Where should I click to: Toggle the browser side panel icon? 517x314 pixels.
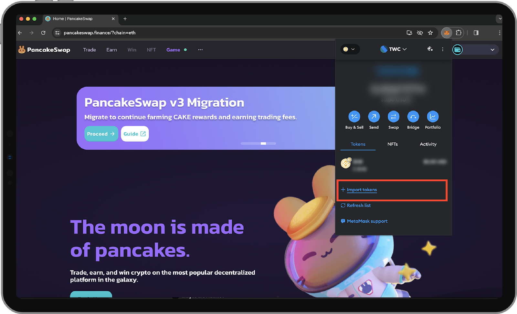(x=476, y=33)
